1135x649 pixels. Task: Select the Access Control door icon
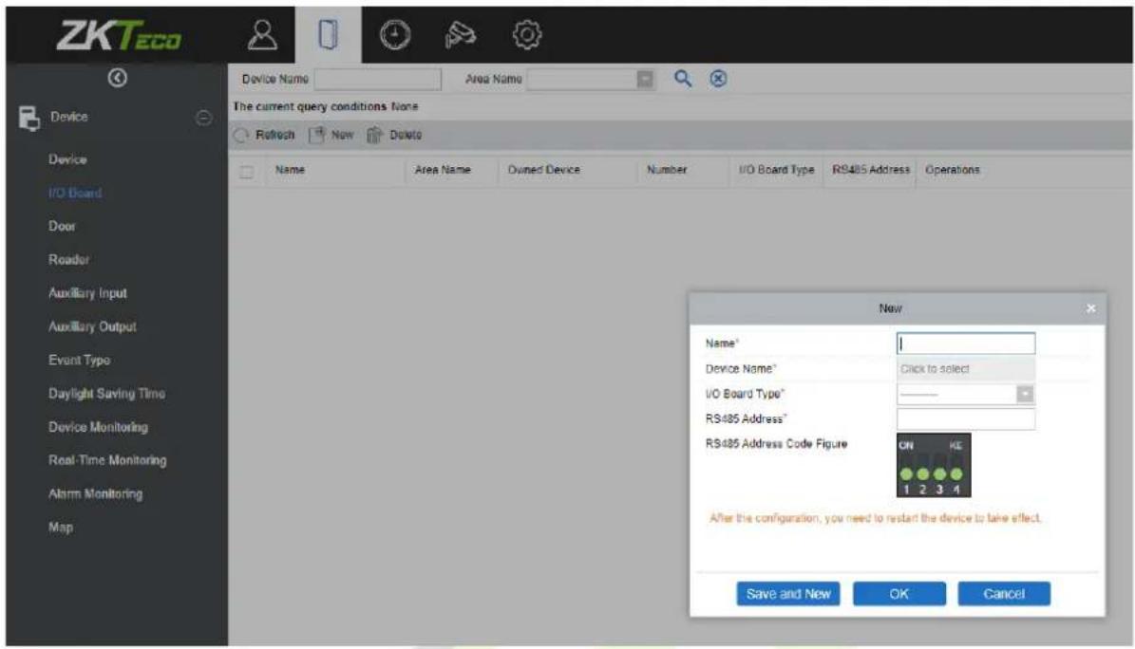pos(328,35)
